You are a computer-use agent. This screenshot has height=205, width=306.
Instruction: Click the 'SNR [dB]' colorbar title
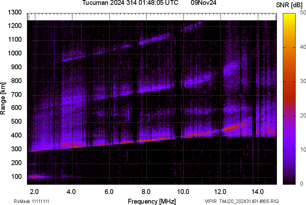click(x=289, y=5)
